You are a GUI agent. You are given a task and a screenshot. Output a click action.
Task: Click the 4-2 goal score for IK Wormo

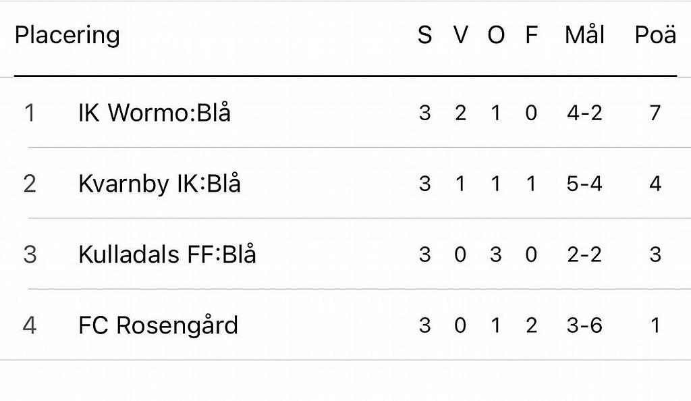[x=584, y=113]
